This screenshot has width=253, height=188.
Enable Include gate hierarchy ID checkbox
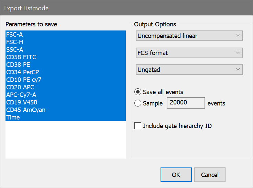coord(138,126)
